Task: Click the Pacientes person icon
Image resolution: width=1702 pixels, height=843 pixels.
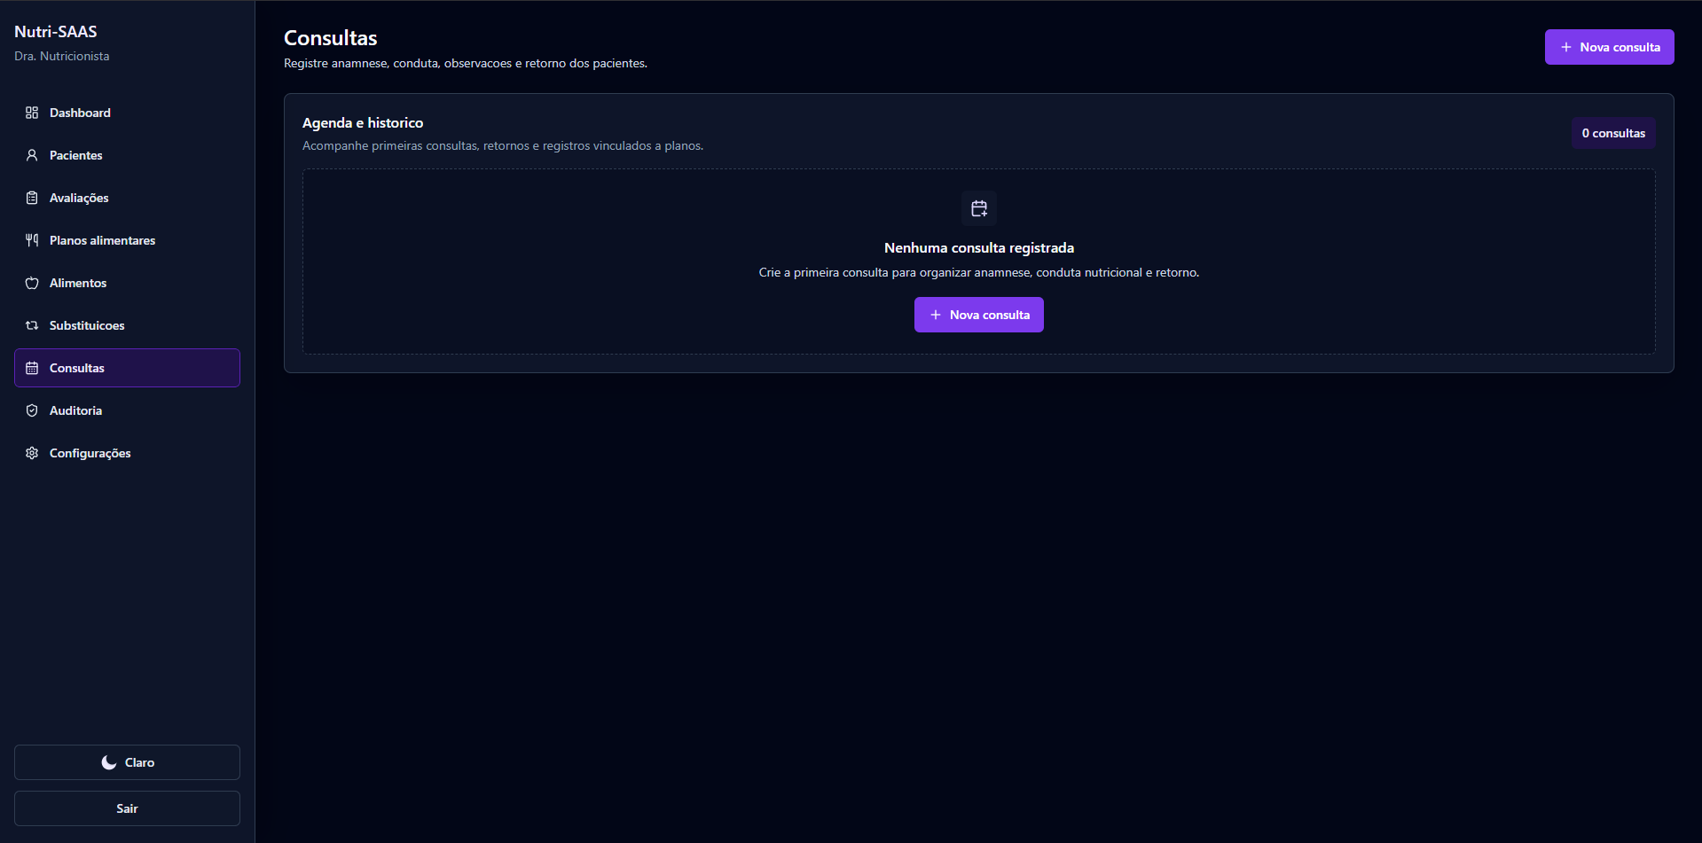Action: 32,155
